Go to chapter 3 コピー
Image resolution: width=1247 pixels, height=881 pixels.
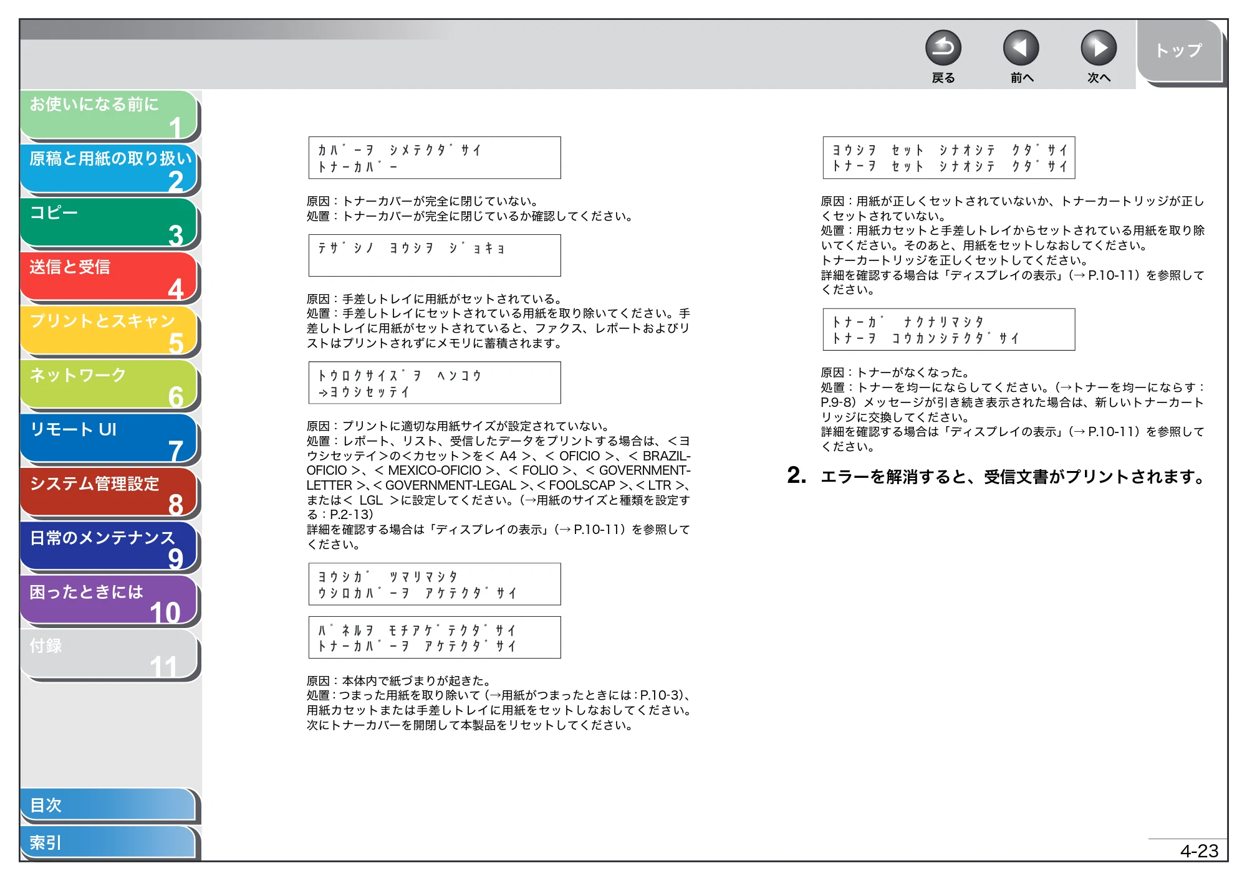[109, 223]
